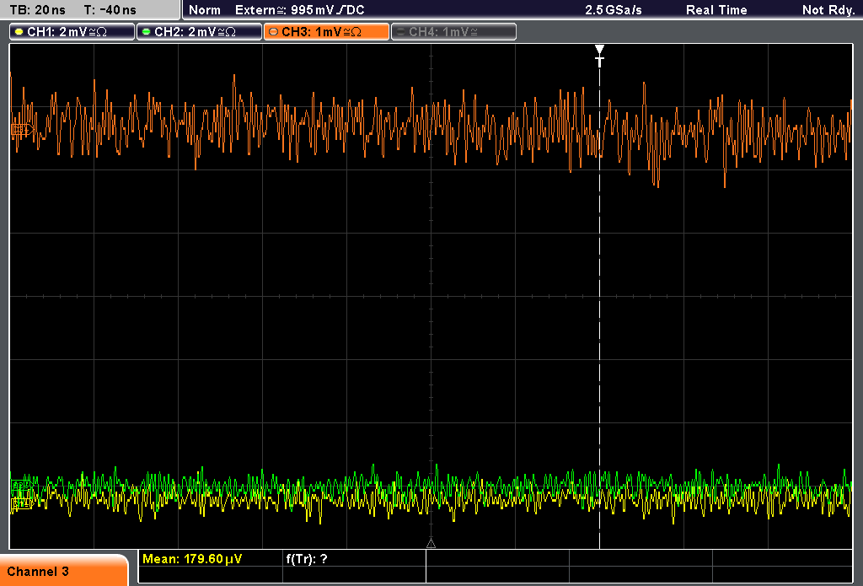The image size is (863, 586).
Task: Click the orange CH3 indicator circle
Action: click(273, 32)
